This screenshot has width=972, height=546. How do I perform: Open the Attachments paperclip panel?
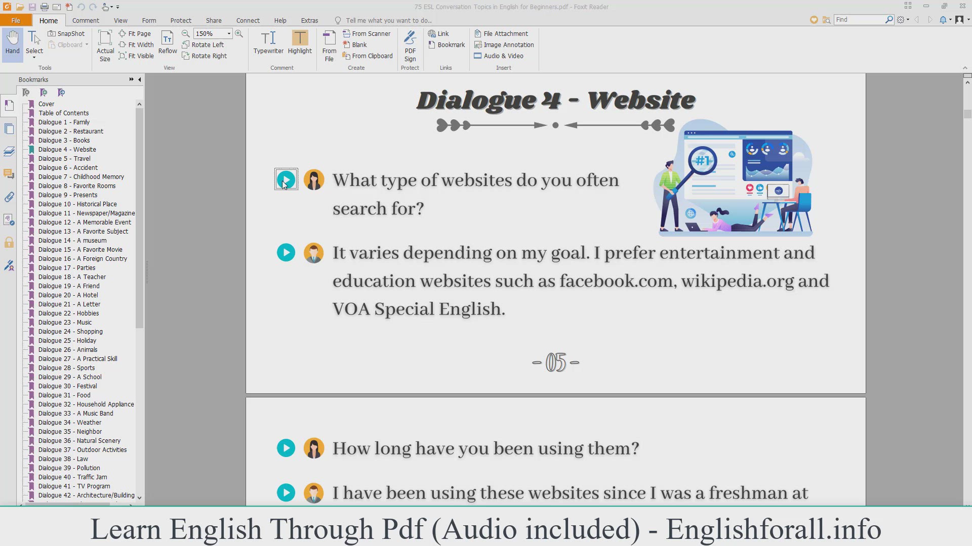(9, 197)
